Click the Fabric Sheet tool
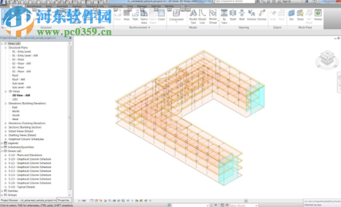The width and height of the screenshot is (341, 207). click(153, 17)
